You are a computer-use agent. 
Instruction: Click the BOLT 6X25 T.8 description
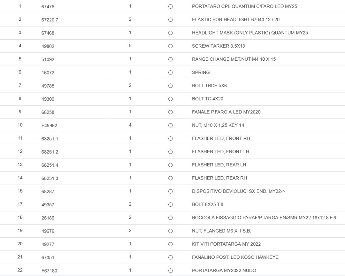tap(207, 205)
